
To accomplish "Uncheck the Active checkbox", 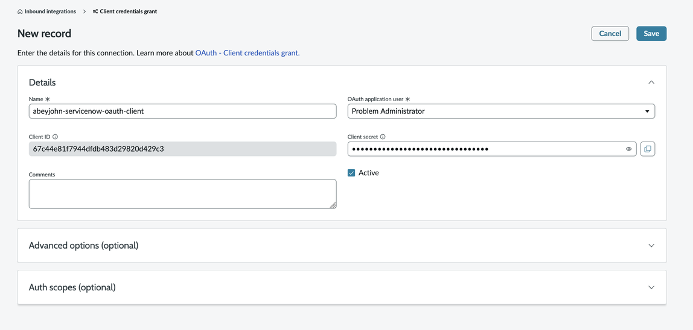I will coord(351,173).
